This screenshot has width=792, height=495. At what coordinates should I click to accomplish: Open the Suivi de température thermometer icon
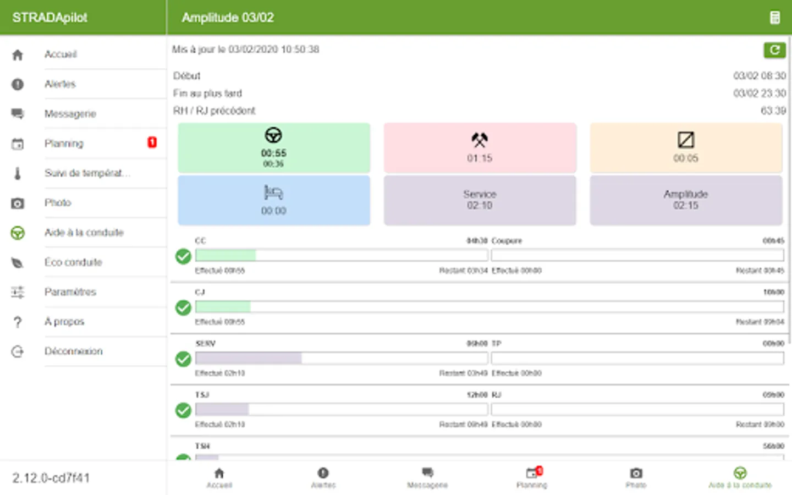pyautogui.click(x=18, y=173)
